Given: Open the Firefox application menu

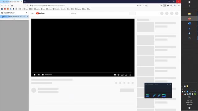Looking at the screenshot, I should click(179, 6).
